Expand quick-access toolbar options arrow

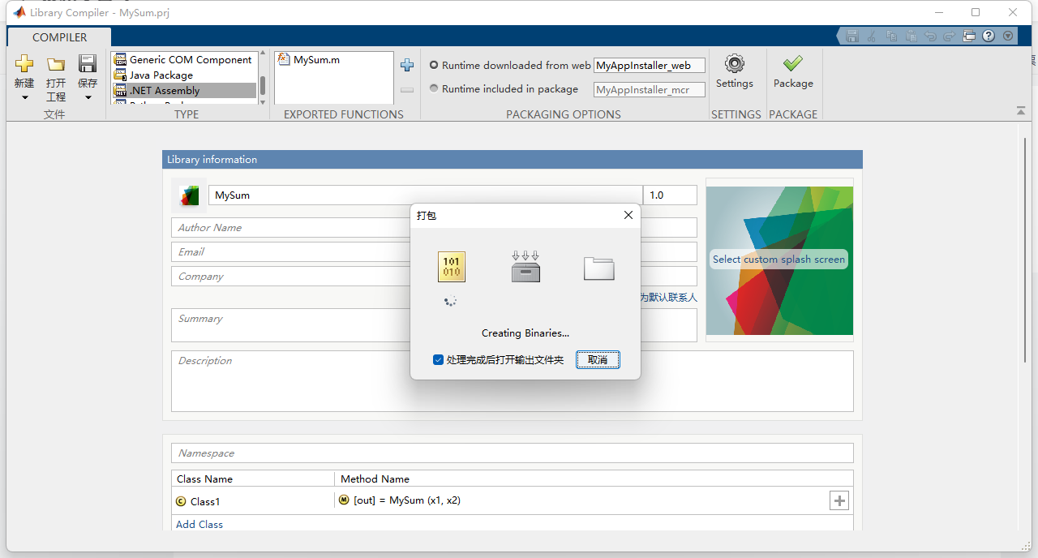click(x=1008, y=36)
